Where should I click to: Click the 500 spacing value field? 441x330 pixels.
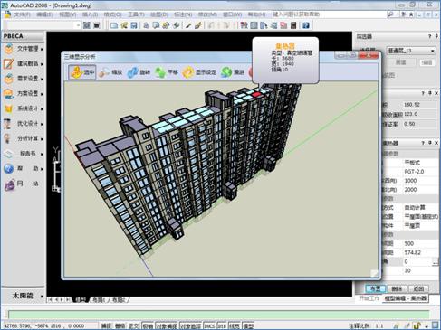(421, 243)
